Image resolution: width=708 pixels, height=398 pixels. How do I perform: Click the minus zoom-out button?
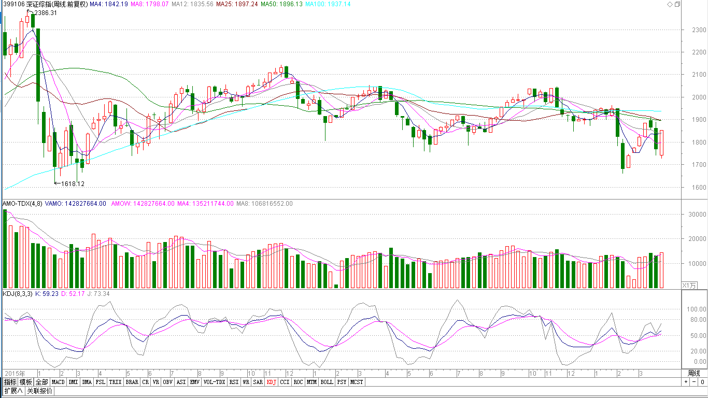[694, 382]
